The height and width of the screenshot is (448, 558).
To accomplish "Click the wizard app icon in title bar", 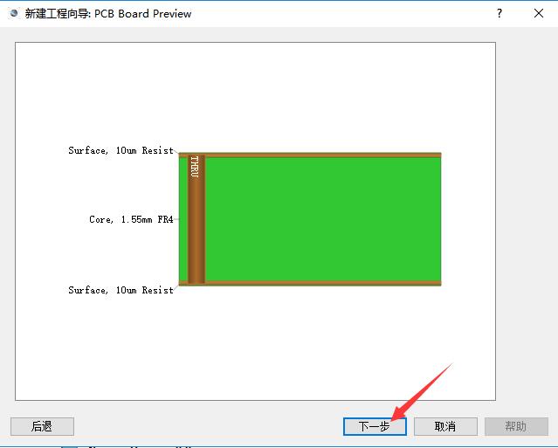I will coord(14,13).
